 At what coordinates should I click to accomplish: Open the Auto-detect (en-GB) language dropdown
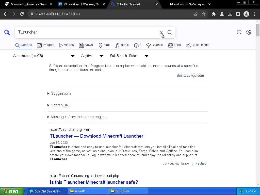[44, 56]
